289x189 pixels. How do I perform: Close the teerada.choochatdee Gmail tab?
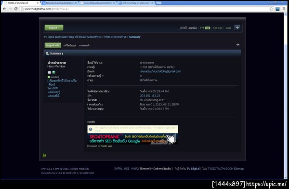coord(76,3)
